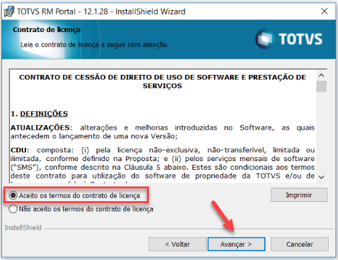
Task: Click the 'InstallShield' label at the bottom
Action: 23,227
